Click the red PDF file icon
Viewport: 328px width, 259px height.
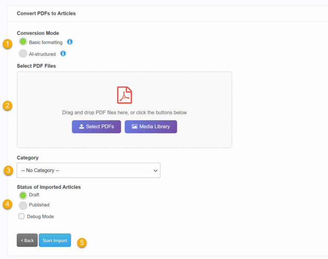(x=124, y=95)
